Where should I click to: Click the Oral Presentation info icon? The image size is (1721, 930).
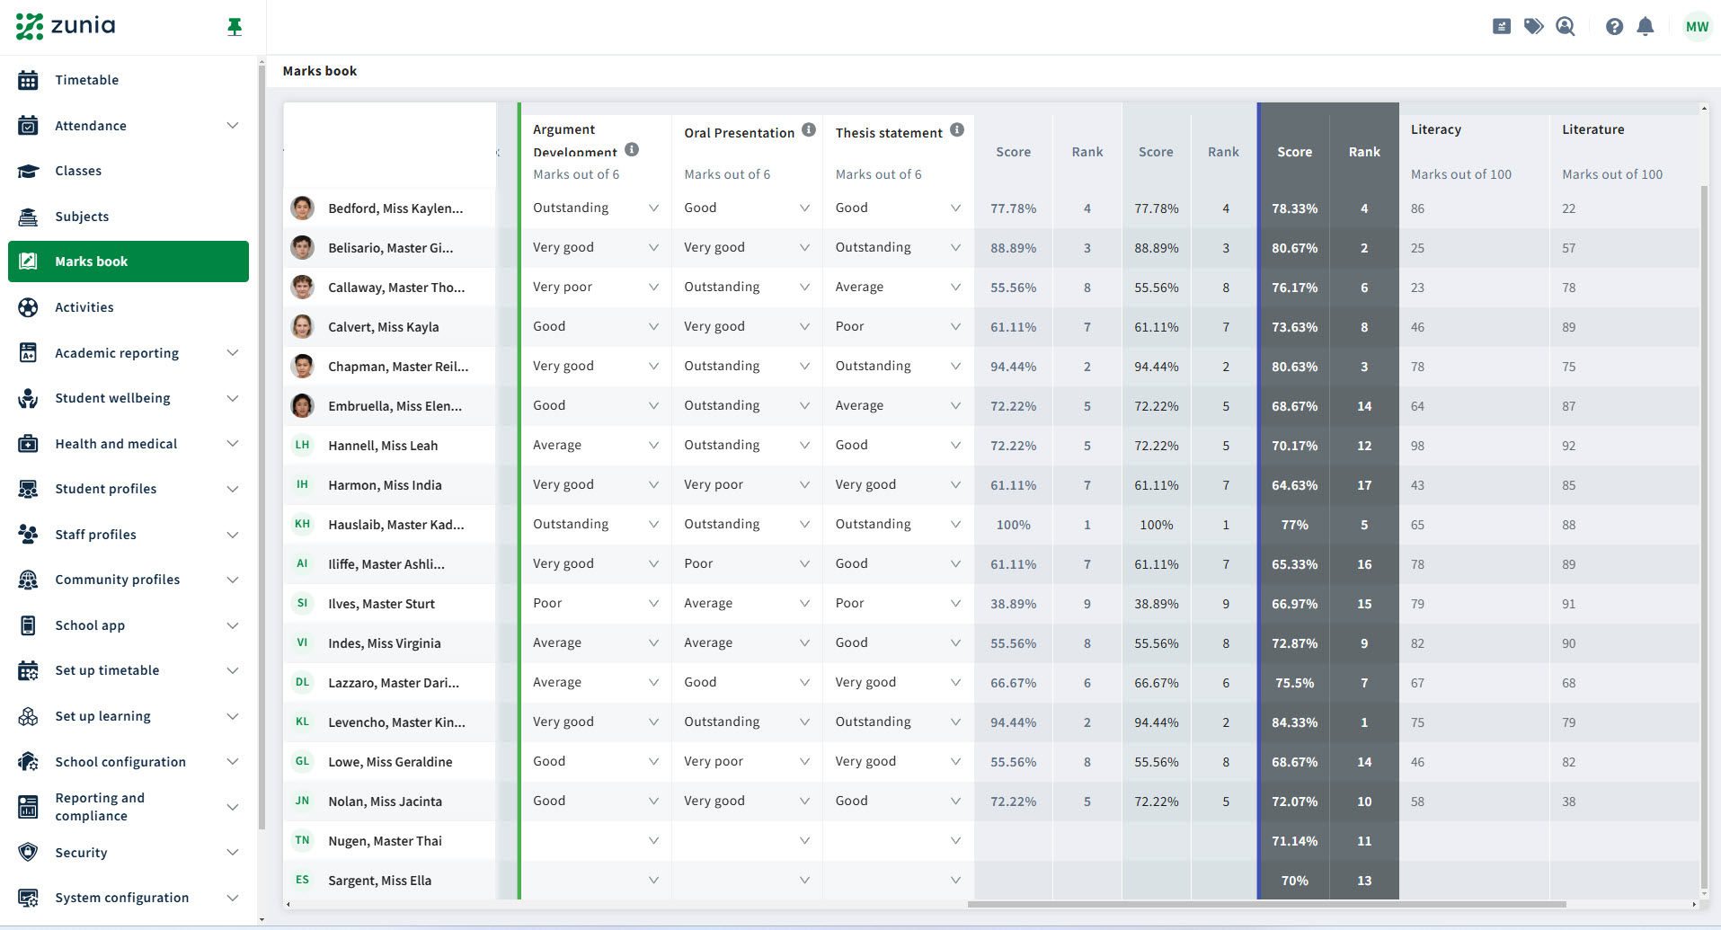pos(809,130)
